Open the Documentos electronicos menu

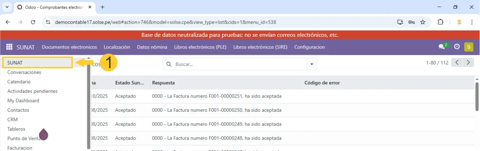pos(69,47)
